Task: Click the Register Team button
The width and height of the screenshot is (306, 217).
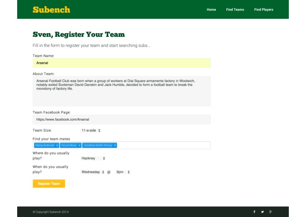Action: [49, 184]
